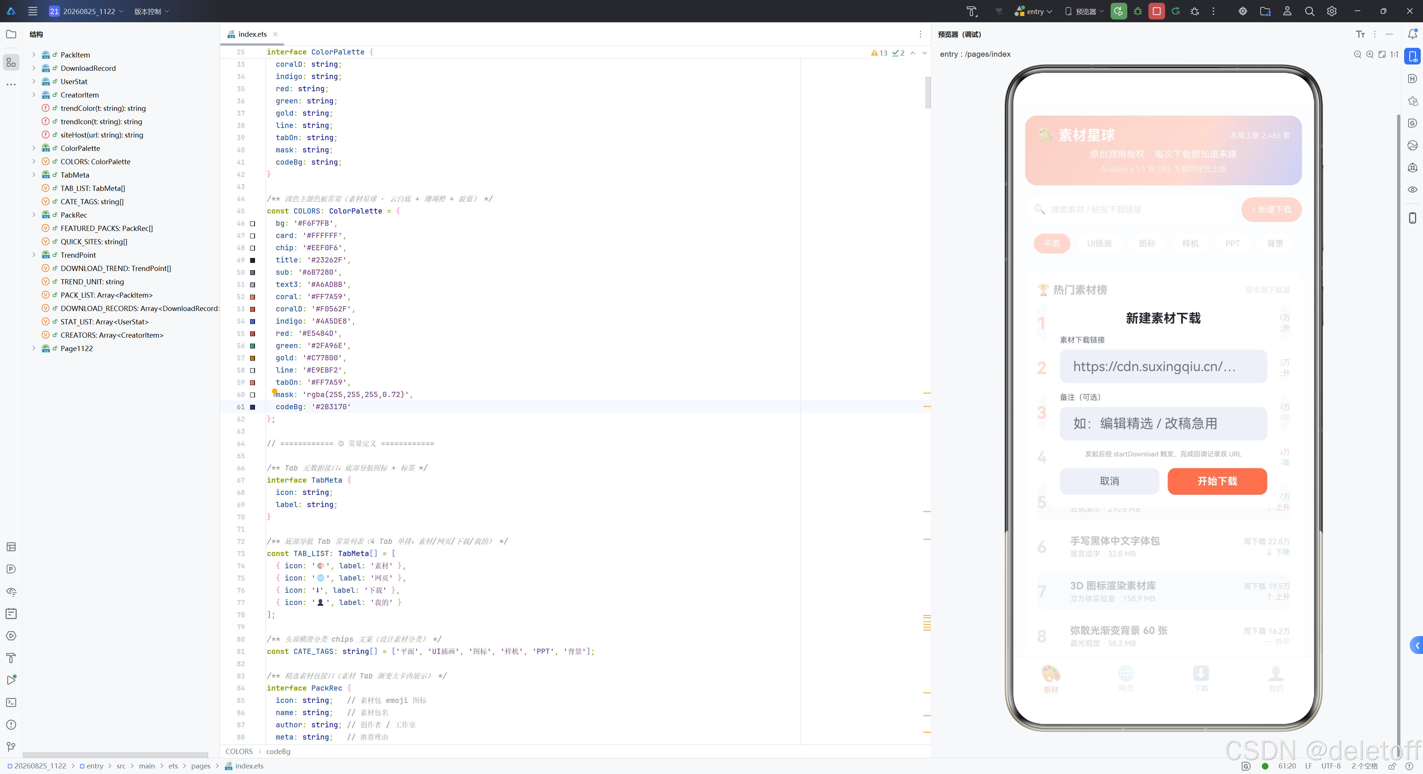
Task: Click the 备注 remark input field
Action: [x=1163, y=424]
